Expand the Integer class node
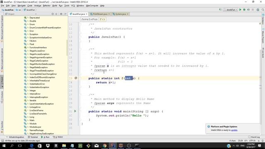The width and height of the screenshot is (265, 149). point(28,91)
